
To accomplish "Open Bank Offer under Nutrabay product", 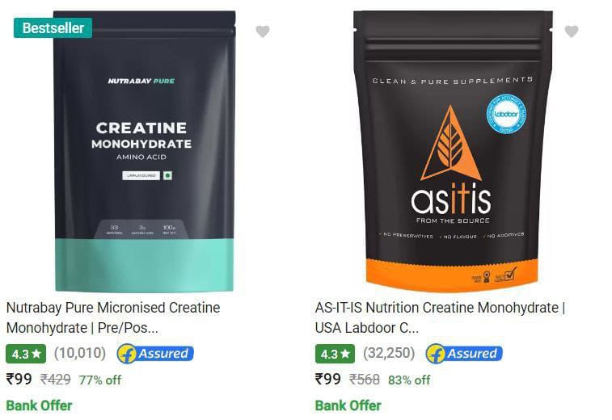I will [39, 405].
